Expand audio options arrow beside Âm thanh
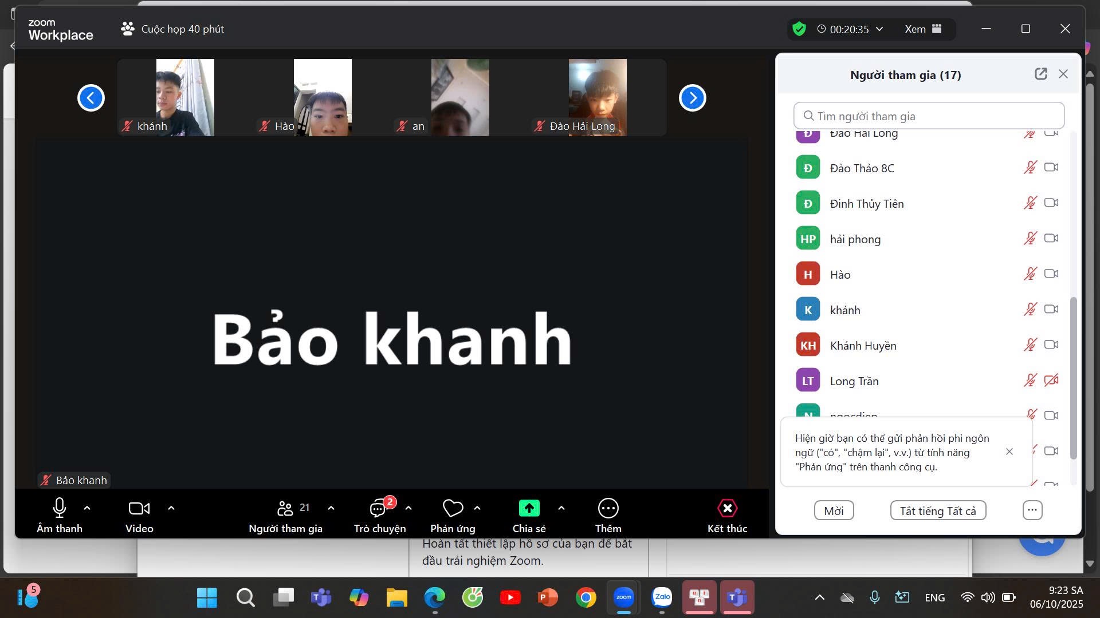Image resolution: width=1100 pixels, height=618 pixels. 87,508
